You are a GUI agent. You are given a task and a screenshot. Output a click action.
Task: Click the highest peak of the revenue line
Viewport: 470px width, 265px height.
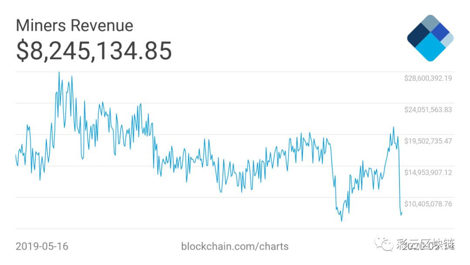pos(59,72)
